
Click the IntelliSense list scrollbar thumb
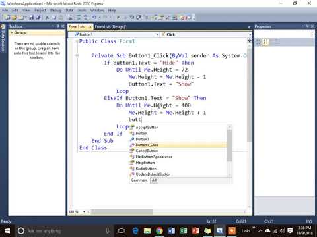coord(230,145)
